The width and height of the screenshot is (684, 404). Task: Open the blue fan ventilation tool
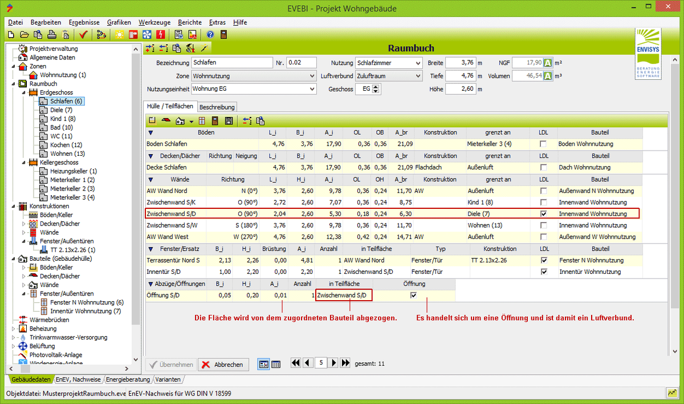(x=146, y=34)
